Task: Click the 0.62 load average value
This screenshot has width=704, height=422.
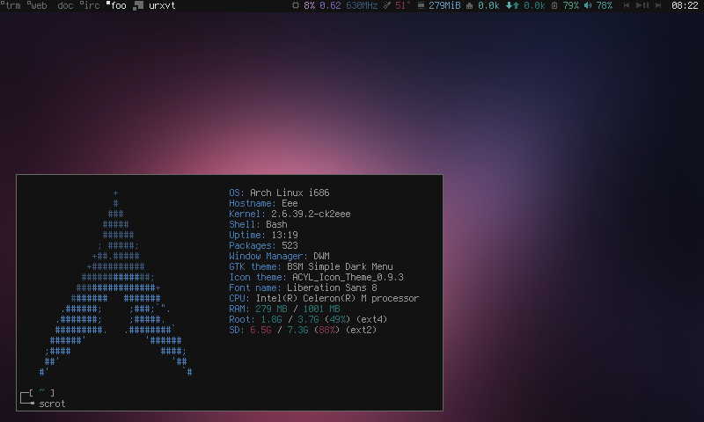Action: (x=330, y=6)
